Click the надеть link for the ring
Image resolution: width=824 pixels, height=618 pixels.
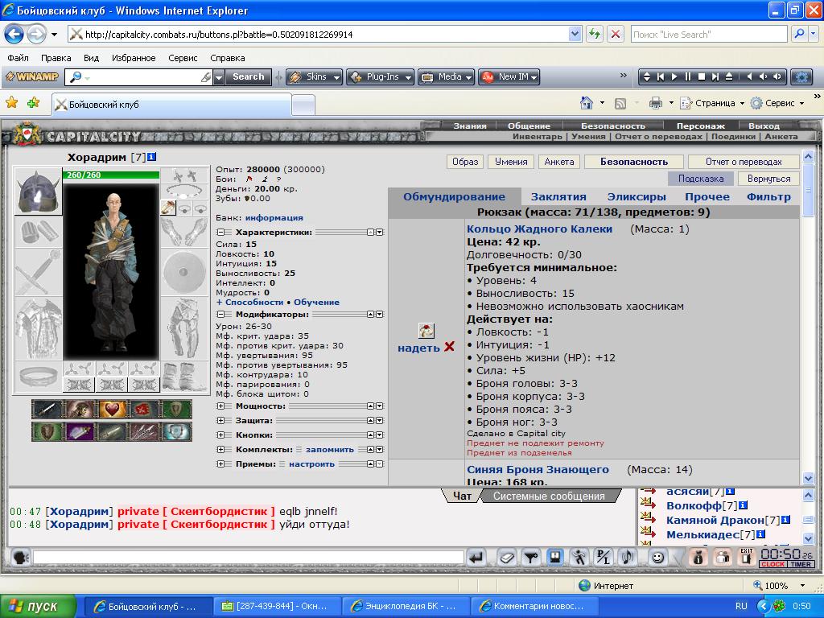[418, 348]
